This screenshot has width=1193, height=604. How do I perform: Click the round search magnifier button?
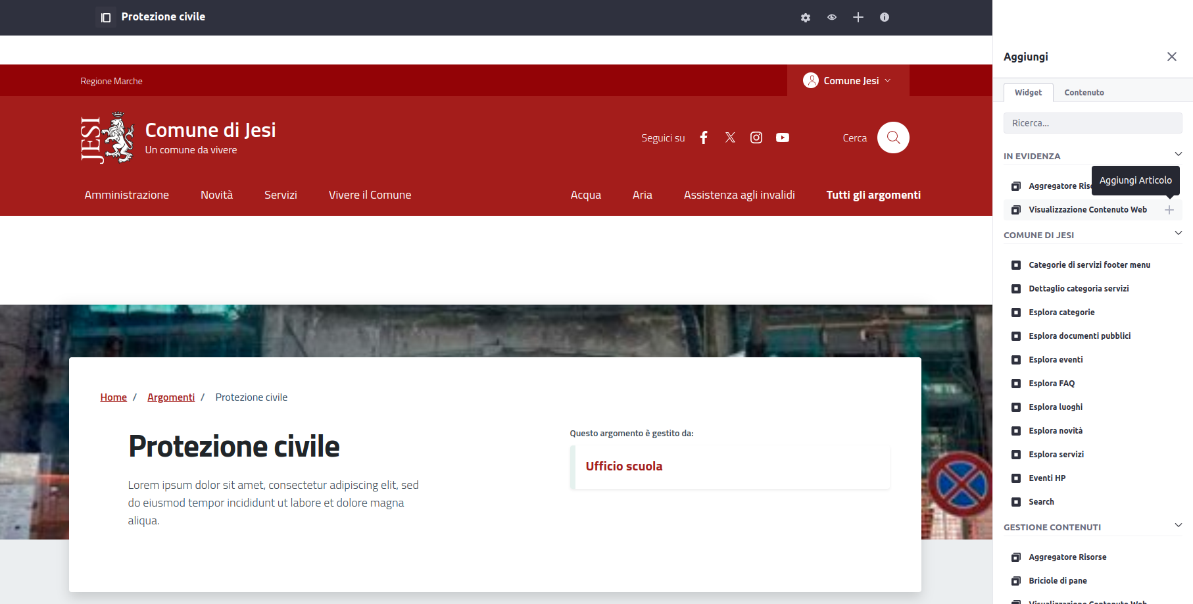tap(893, 138)
